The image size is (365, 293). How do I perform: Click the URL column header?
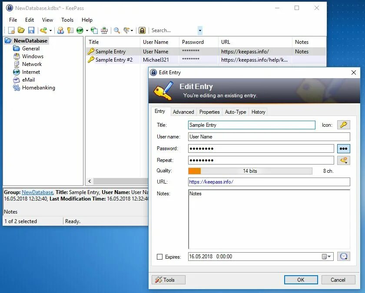click(x=255, y=42)
